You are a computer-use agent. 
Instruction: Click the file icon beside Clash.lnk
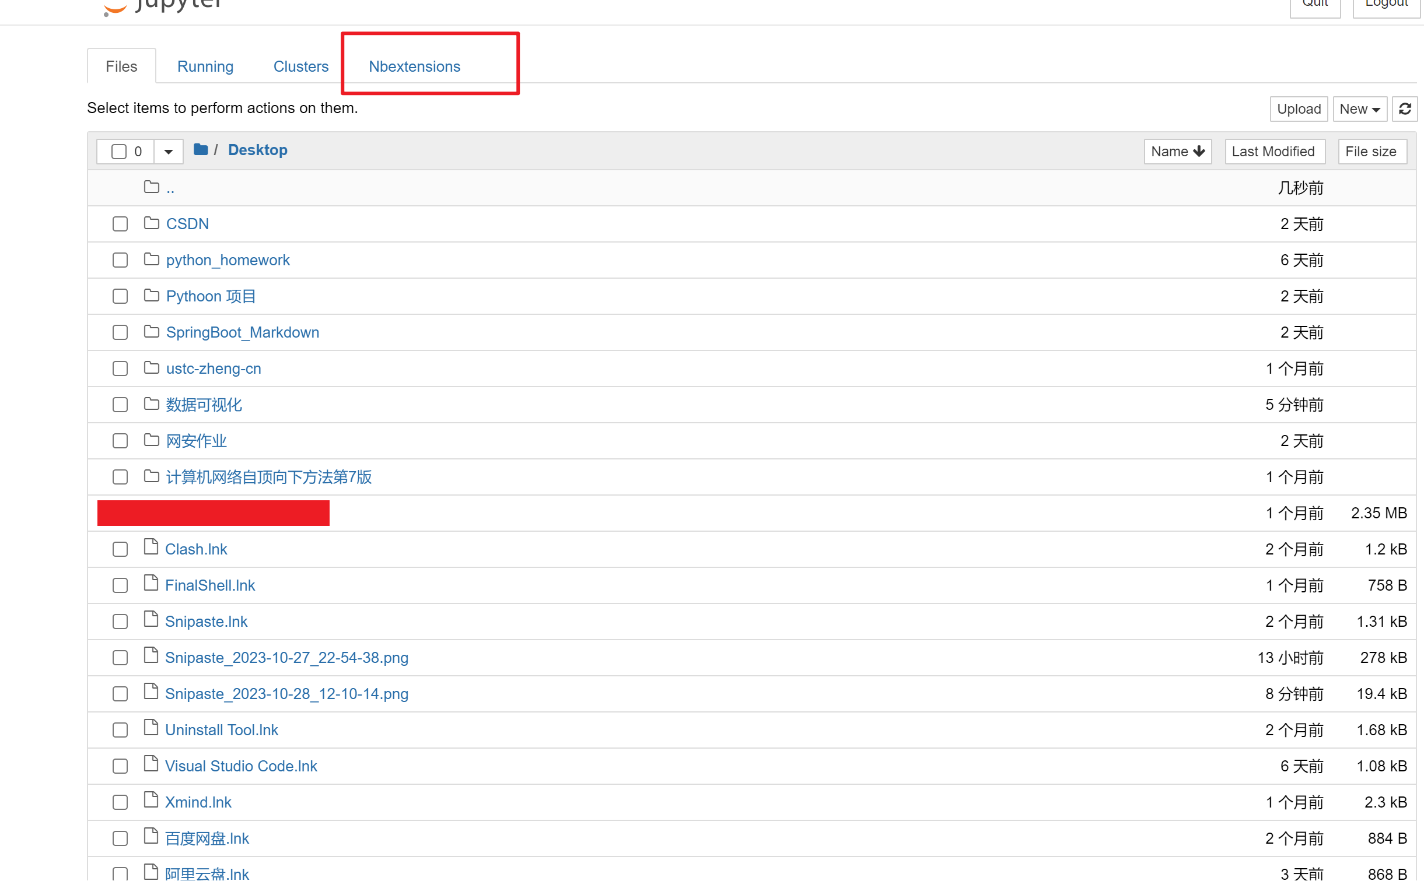[151, 548]
